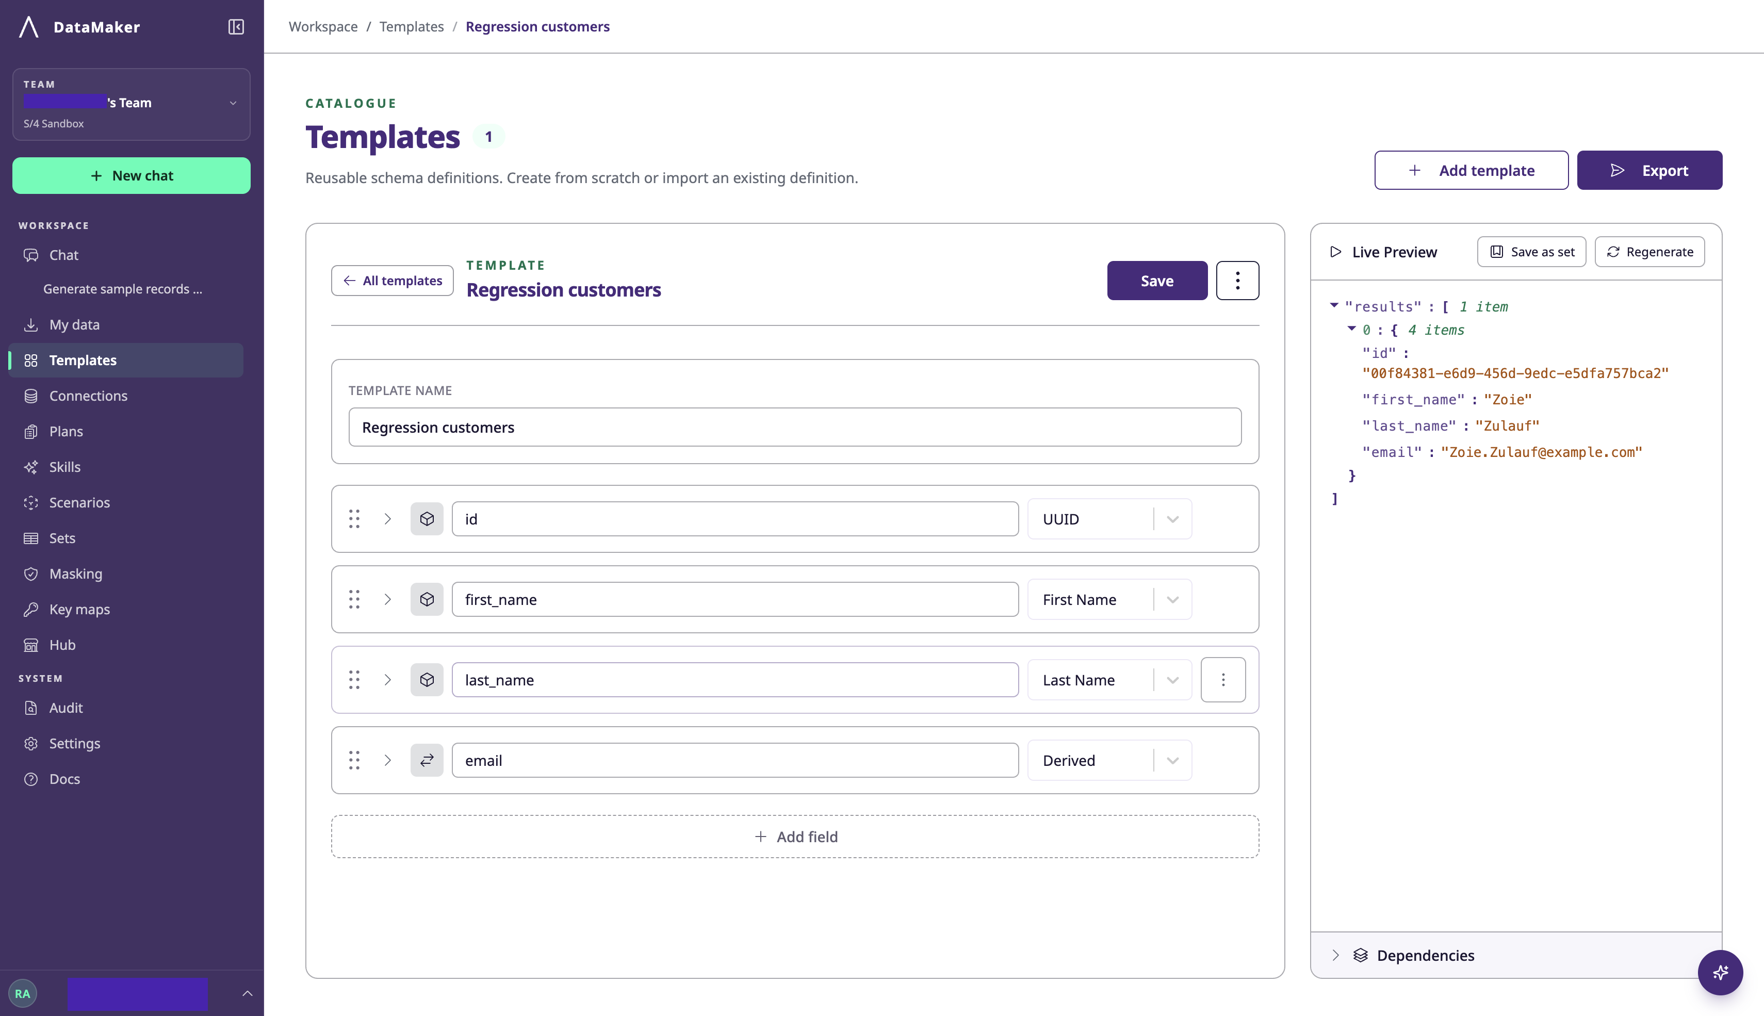Open the Last Name type dropdown

(1109, 680)
